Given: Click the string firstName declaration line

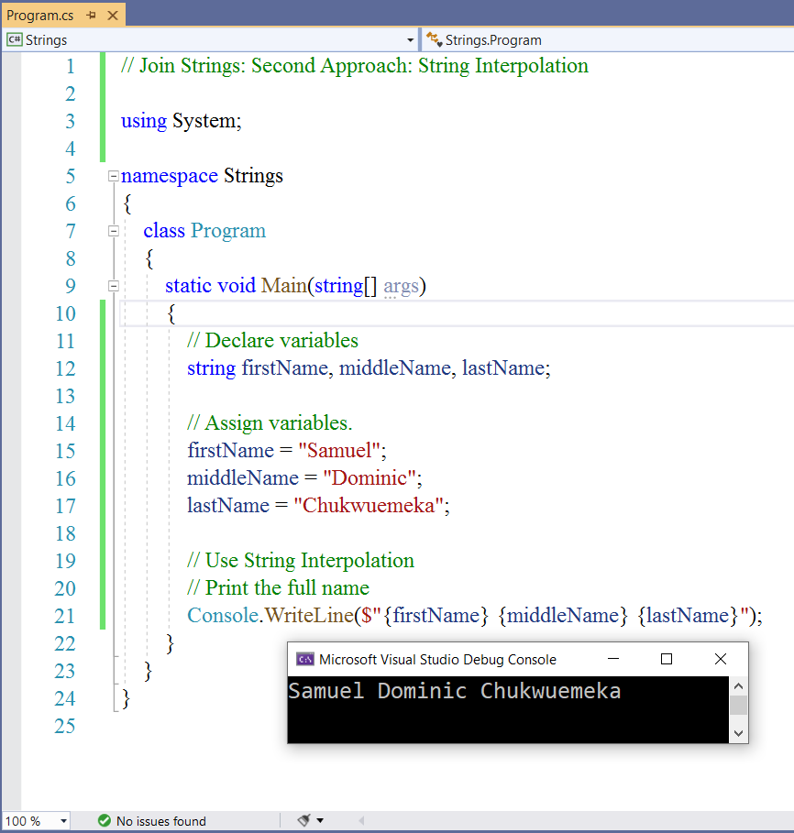Looking at the screenshot, I should coord(369,368).
